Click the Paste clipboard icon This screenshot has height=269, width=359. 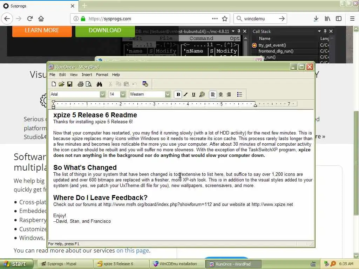click(x=126, y=84)
